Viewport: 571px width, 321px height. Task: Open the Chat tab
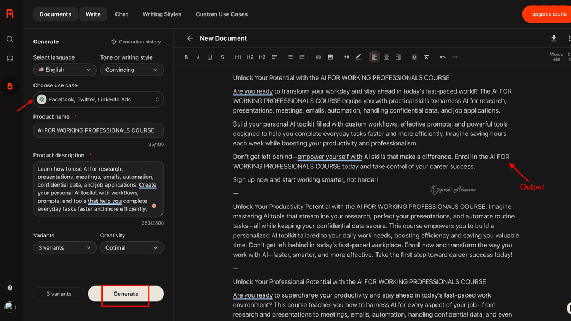tap(121, 14)
